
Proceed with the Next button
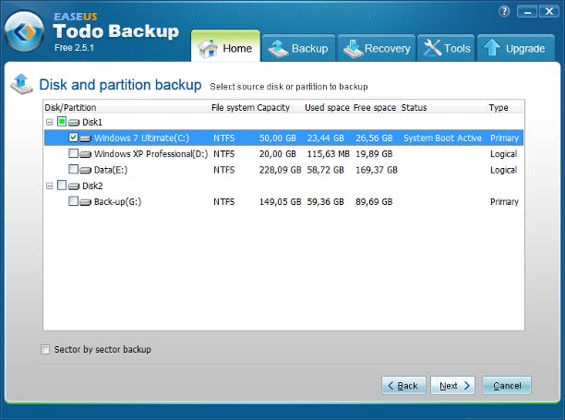coord(453,386)
